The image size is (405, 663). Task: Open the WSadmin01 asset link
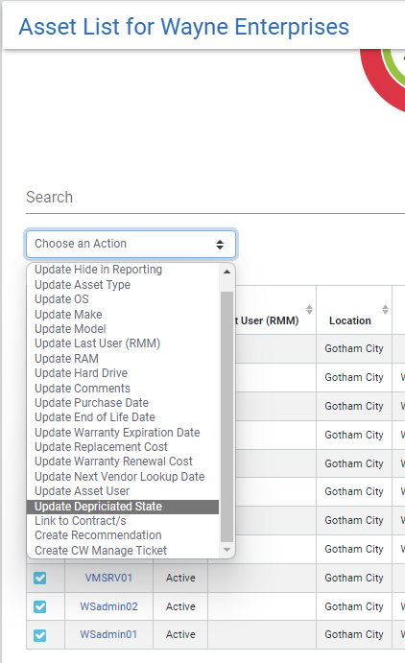[108, 634]
